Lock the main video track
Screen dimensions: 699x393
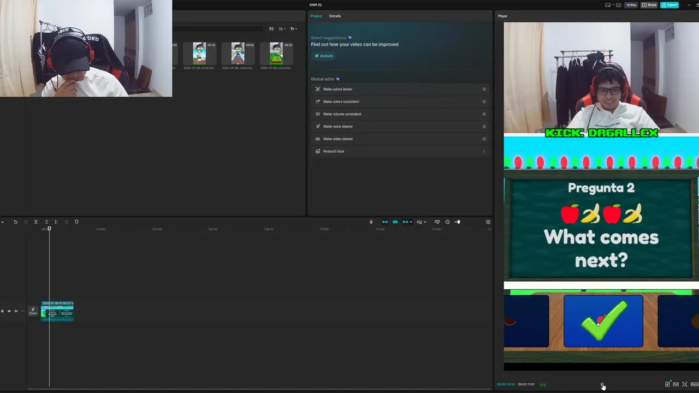coord(2,311)
